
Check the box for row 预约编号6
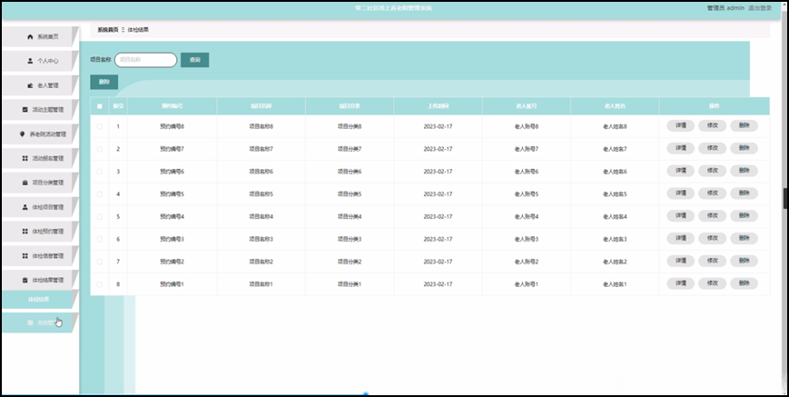(100, 172)
